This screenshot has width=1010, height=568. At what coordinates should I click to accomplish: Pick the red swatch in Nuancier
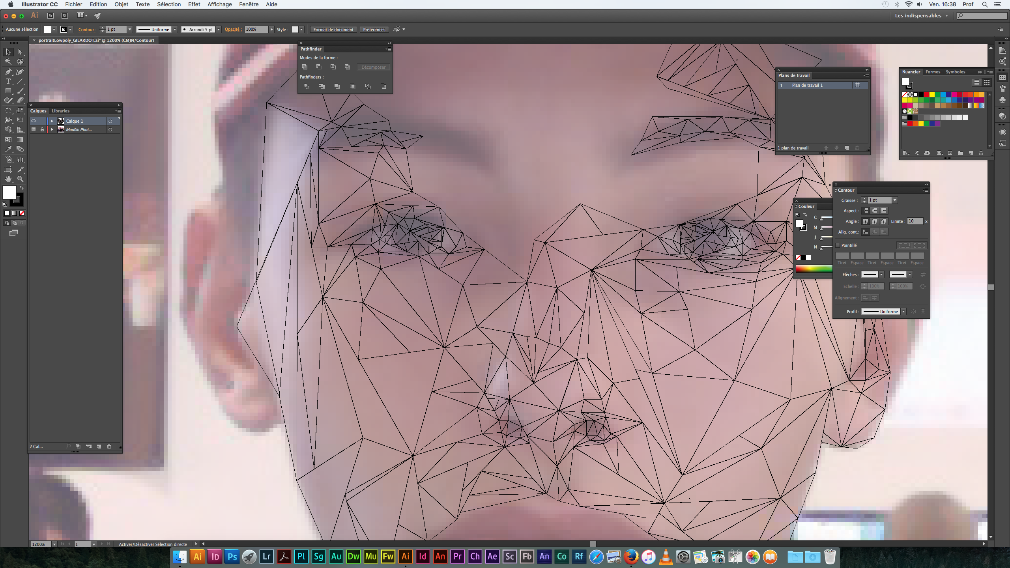(926, 95)
